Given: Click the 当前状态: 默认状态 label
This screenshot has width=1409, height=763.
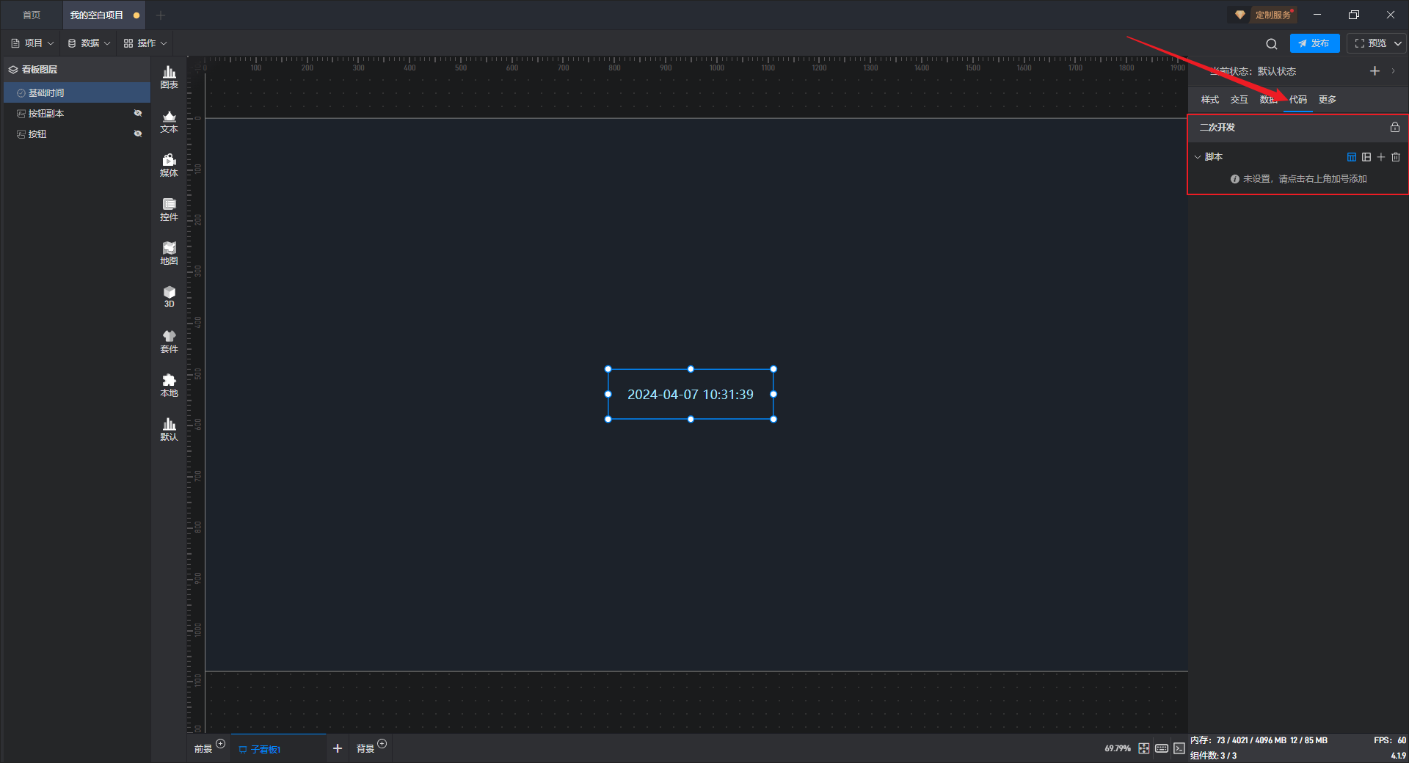Looking at the screenshot, I should click(x=1253, y=71).
